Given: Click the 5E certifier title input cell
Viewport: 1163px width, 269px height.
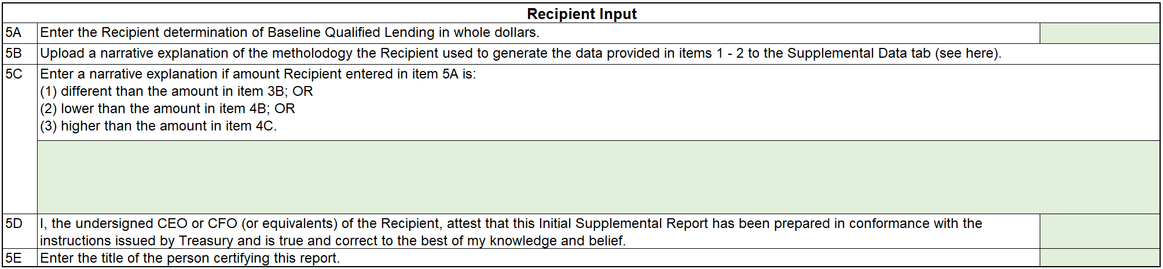Looking at the screenshot, I should click(1099, 258).
